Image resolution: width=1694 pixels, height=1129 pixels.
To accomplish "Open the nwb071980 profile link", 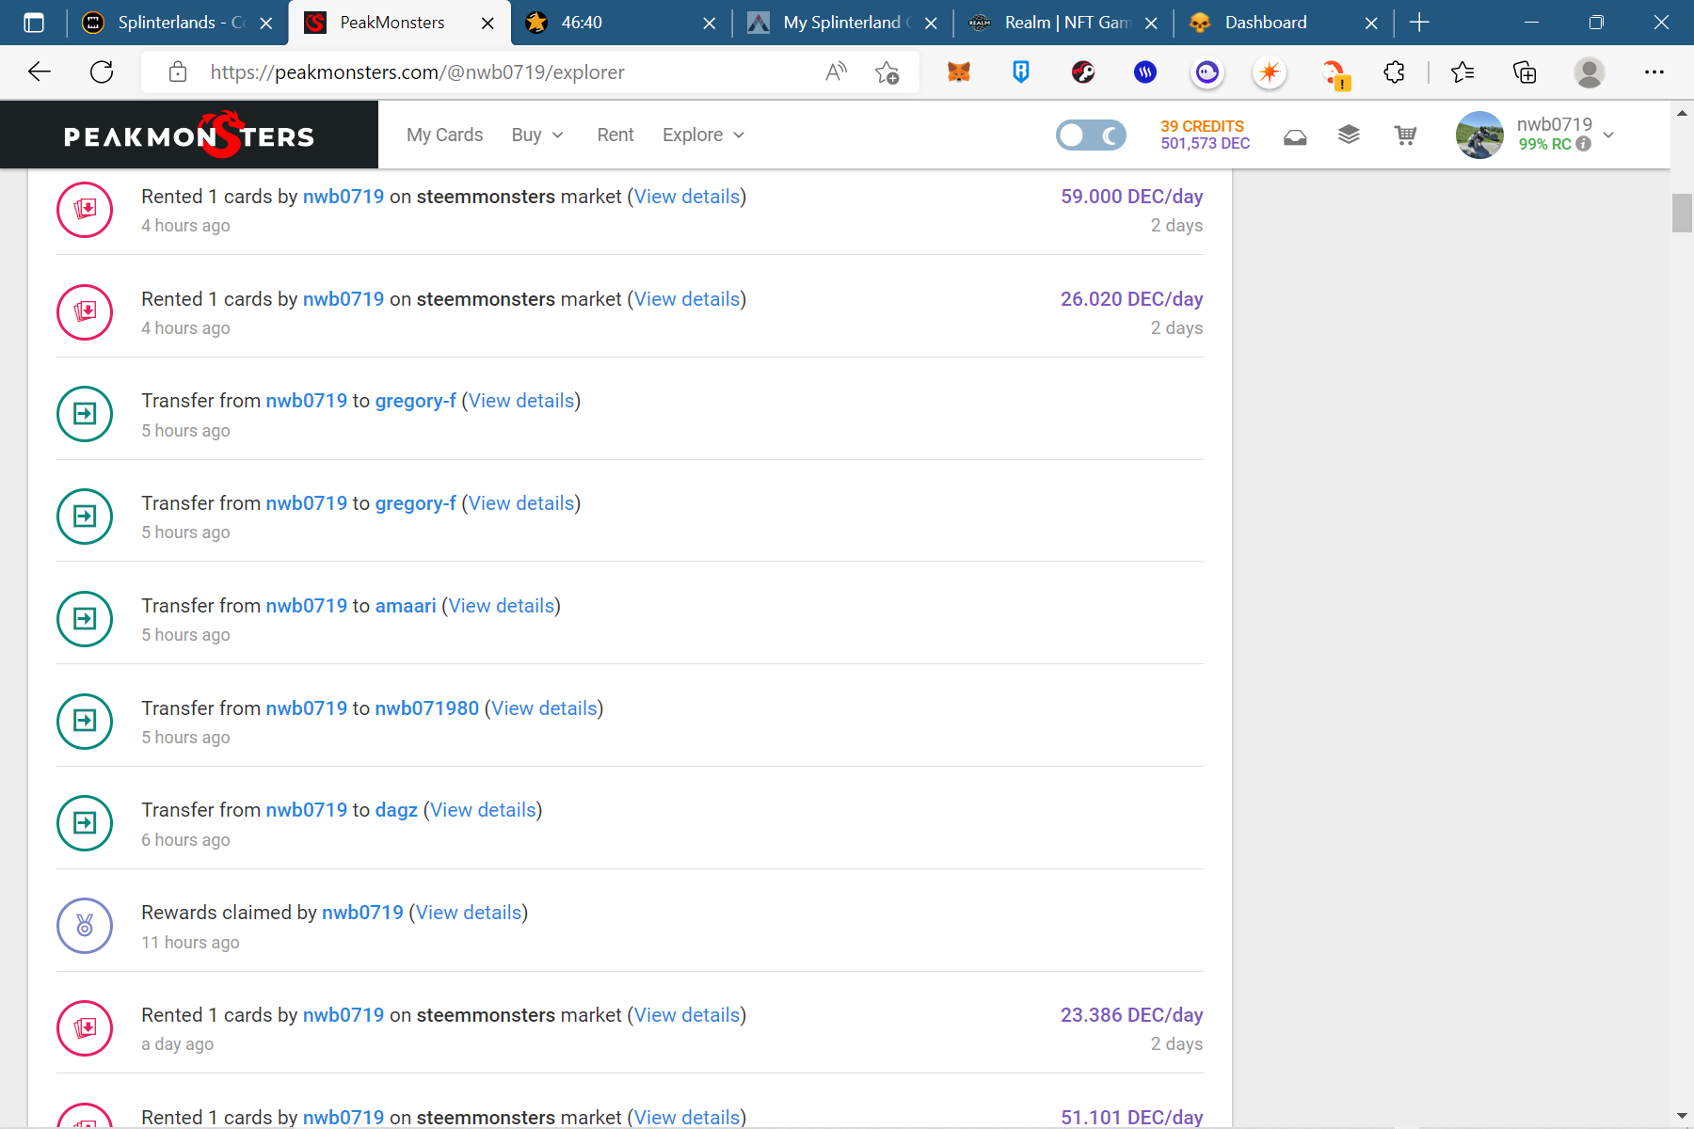I will click(x=426, y=708).
